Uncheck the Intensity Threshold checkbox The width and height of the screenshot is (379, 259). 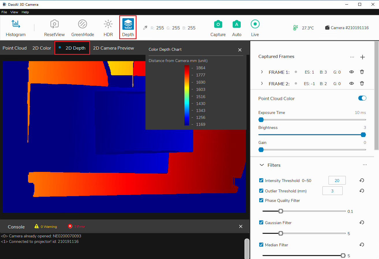tap(261, 181)
